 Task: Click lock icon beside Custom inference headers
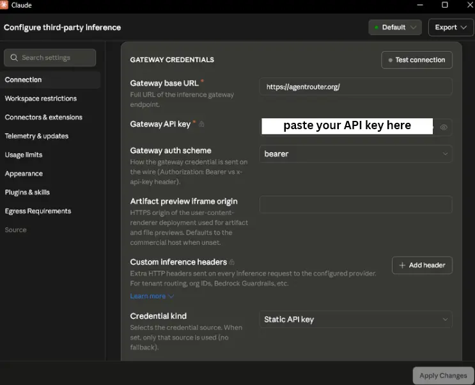tap(231, 262)
